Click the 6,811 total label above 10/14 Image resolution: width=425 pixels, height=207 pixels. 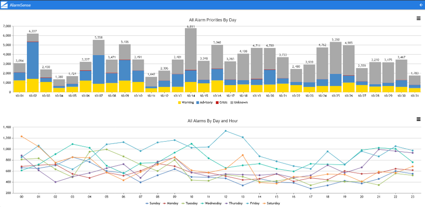pyautogui.click(x=191, y=26)
